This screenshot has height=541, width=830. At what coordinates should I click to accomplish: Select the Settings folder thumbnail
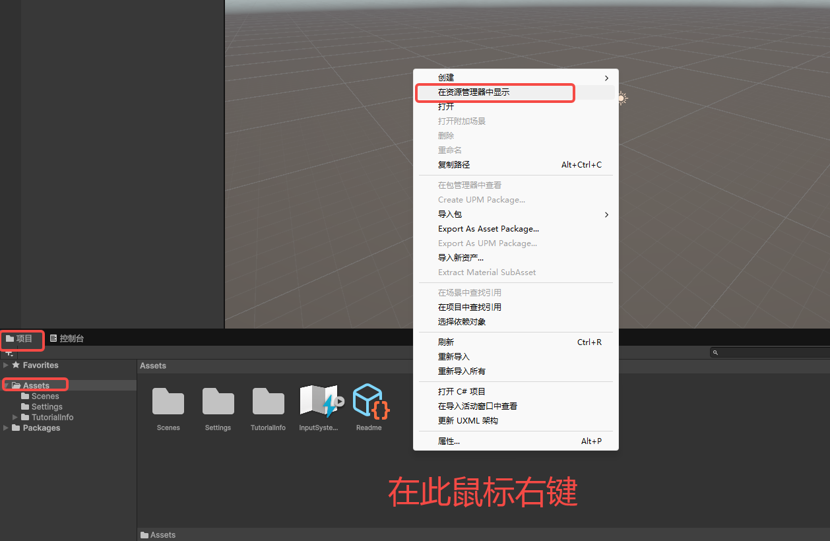tap(218, 401)
